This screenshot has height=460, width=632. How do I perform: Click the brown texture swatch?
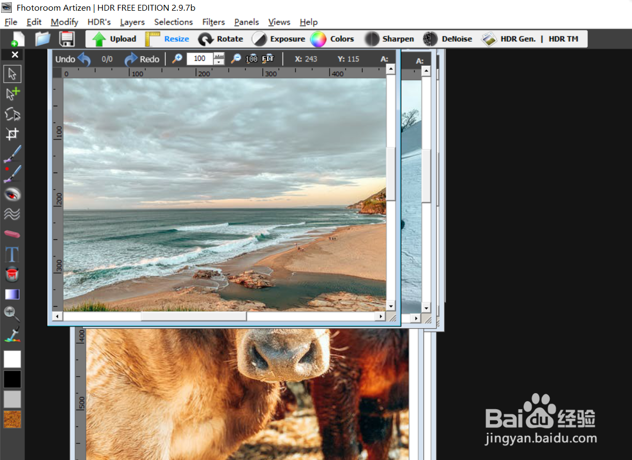point(12,419)
